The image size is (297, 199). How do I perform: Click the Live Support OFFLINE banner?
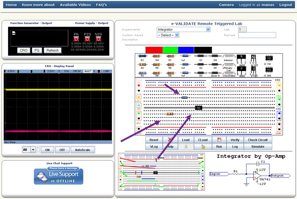(x=59, y=176)
